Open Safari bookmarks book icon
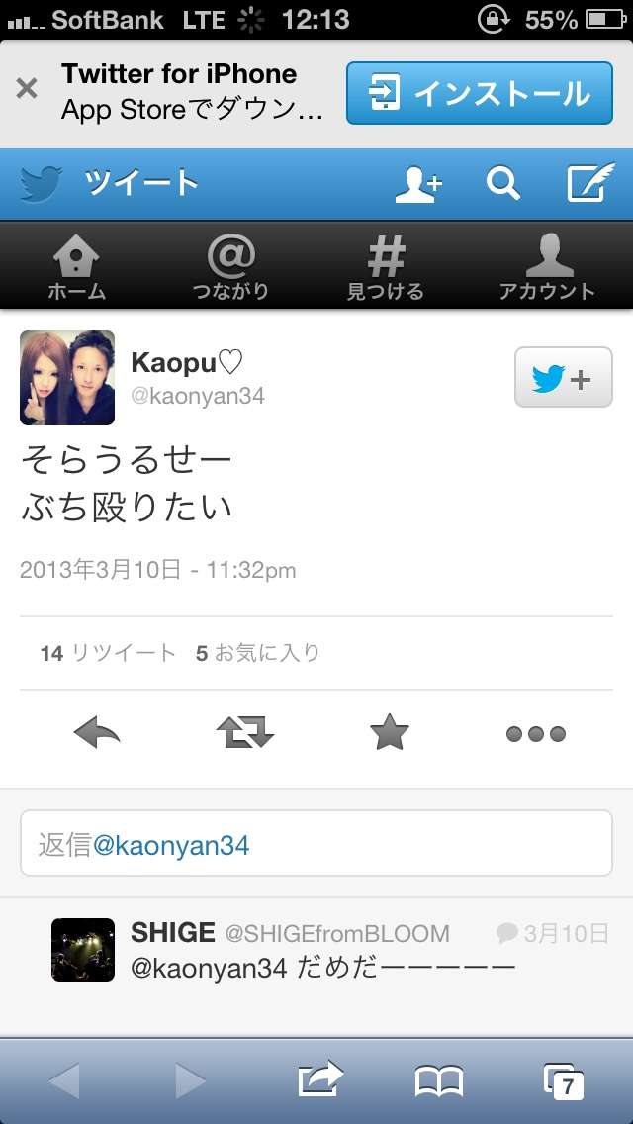 point(439,1081)
